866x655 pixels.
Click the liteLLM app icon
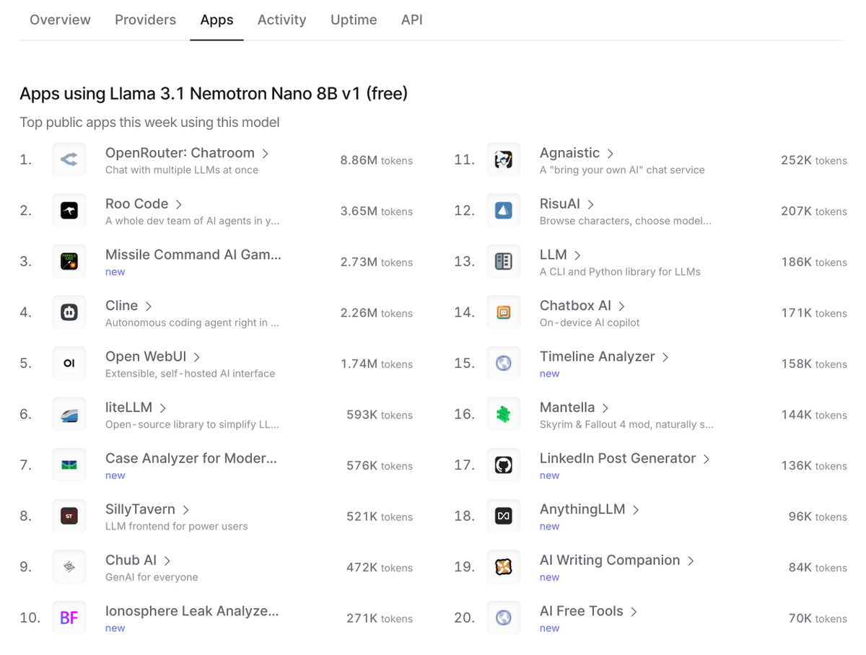(69, 414)
